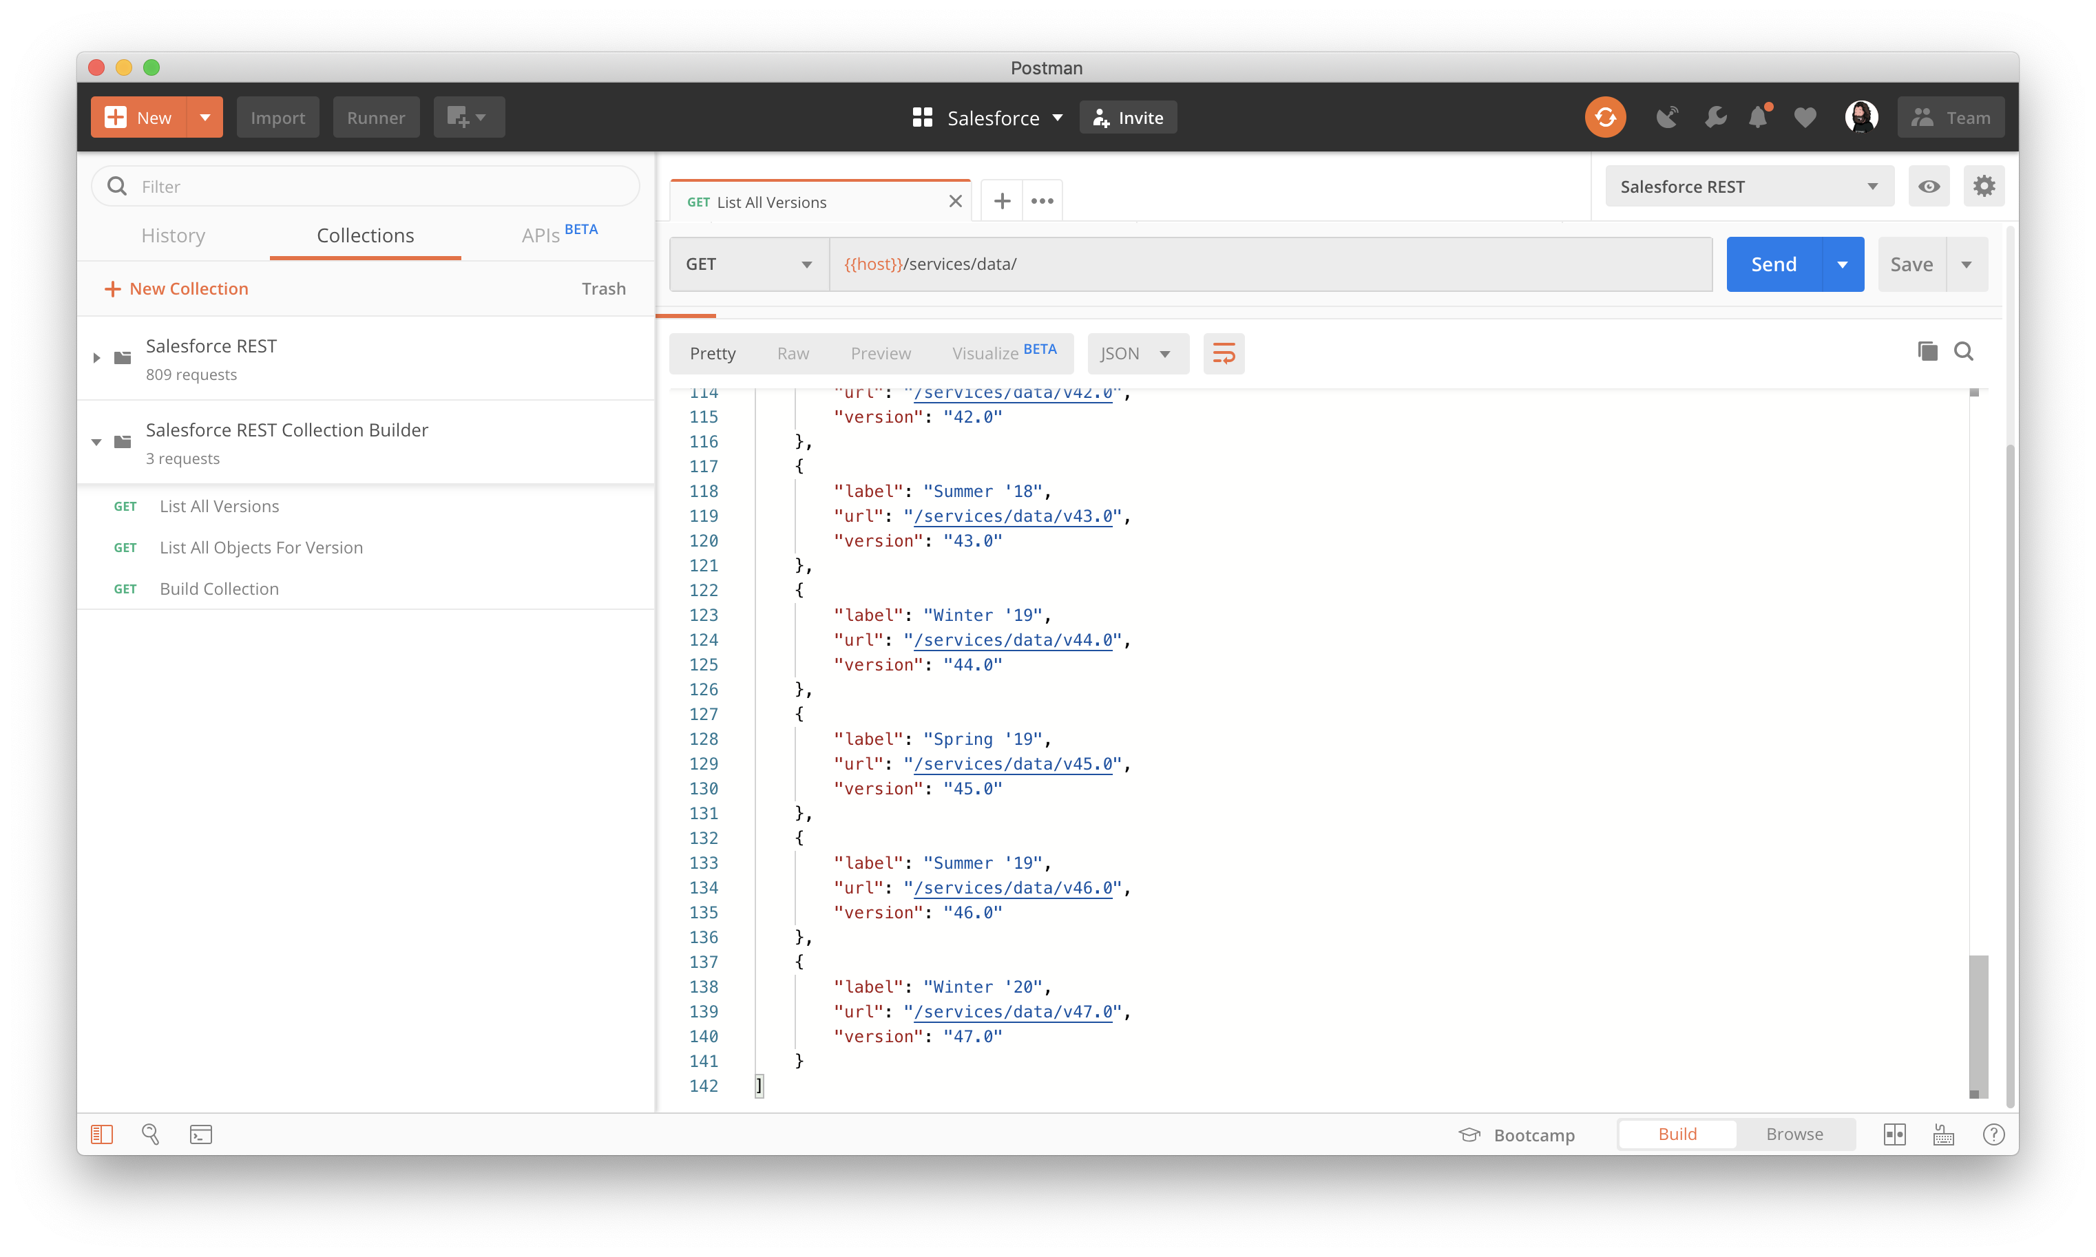This screenshot has width=2096, height=1257.
Task: Open the Salesforce REST environment dropdown
Action: [1749, 187]
